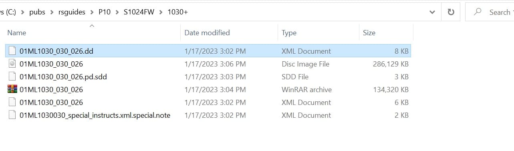Click the 01ML1030_030_026.dd file icon
The height and width of the screenshot is (151, 514).
pos(12,51)
